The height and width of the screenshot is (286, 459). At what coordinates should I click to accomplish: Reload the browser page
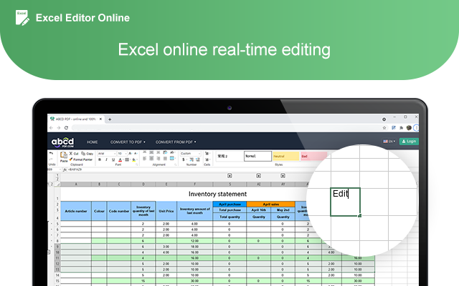[66, 128]
